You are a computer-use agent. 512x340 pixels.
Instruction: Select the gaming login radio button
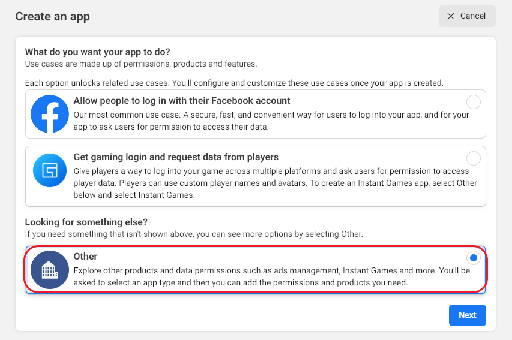[473, 158]
